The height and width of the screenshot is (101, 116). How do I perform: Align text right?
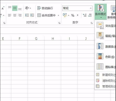pos(20,15)
